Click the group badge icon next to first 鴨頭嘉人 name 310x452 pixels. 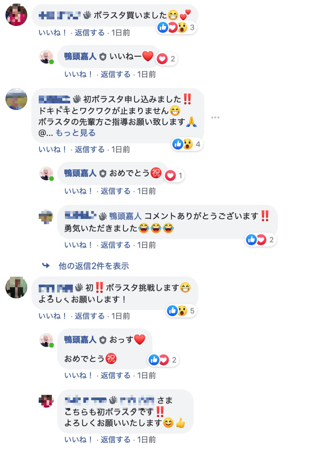click(x=103, y=57)
